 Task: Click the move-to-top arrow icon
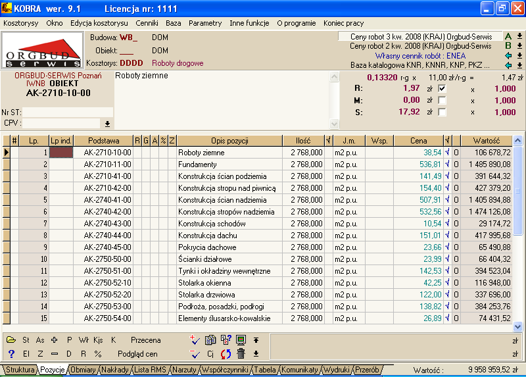[x=256, y=340]
